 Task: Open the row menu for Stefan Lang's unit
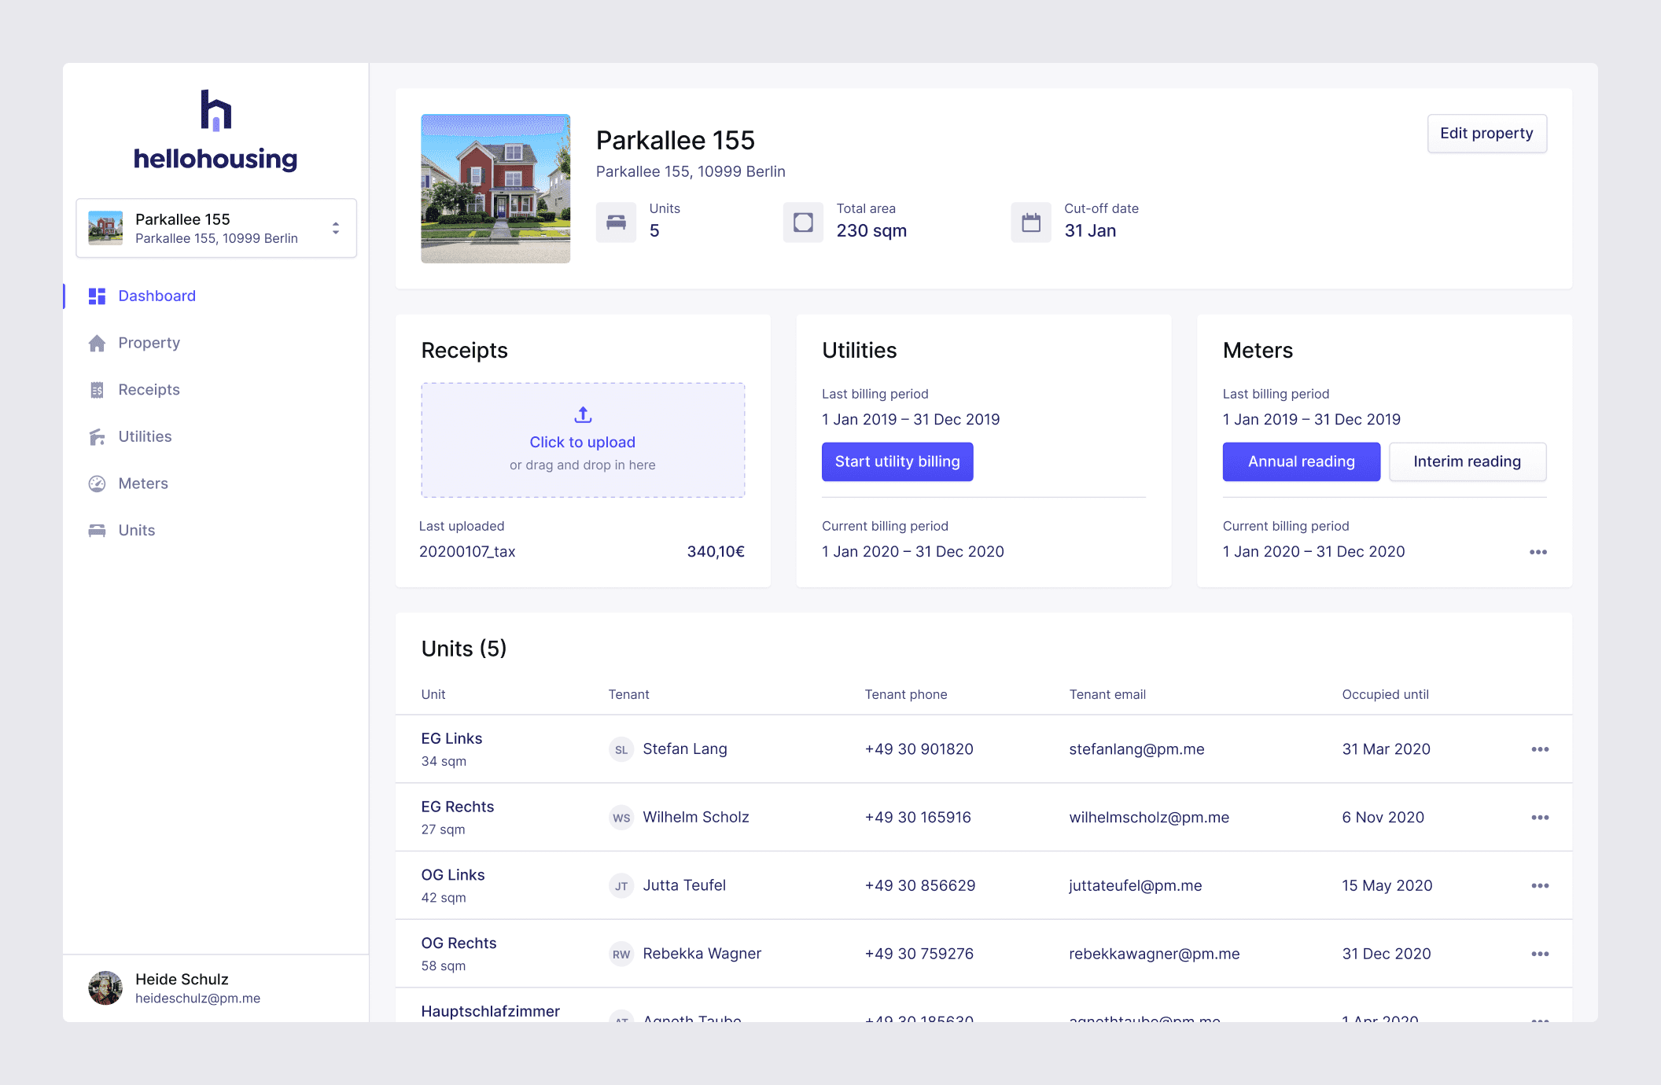click(1539, 748)
